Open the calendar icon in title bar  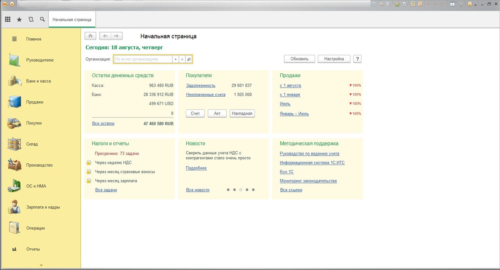(420, 4)
